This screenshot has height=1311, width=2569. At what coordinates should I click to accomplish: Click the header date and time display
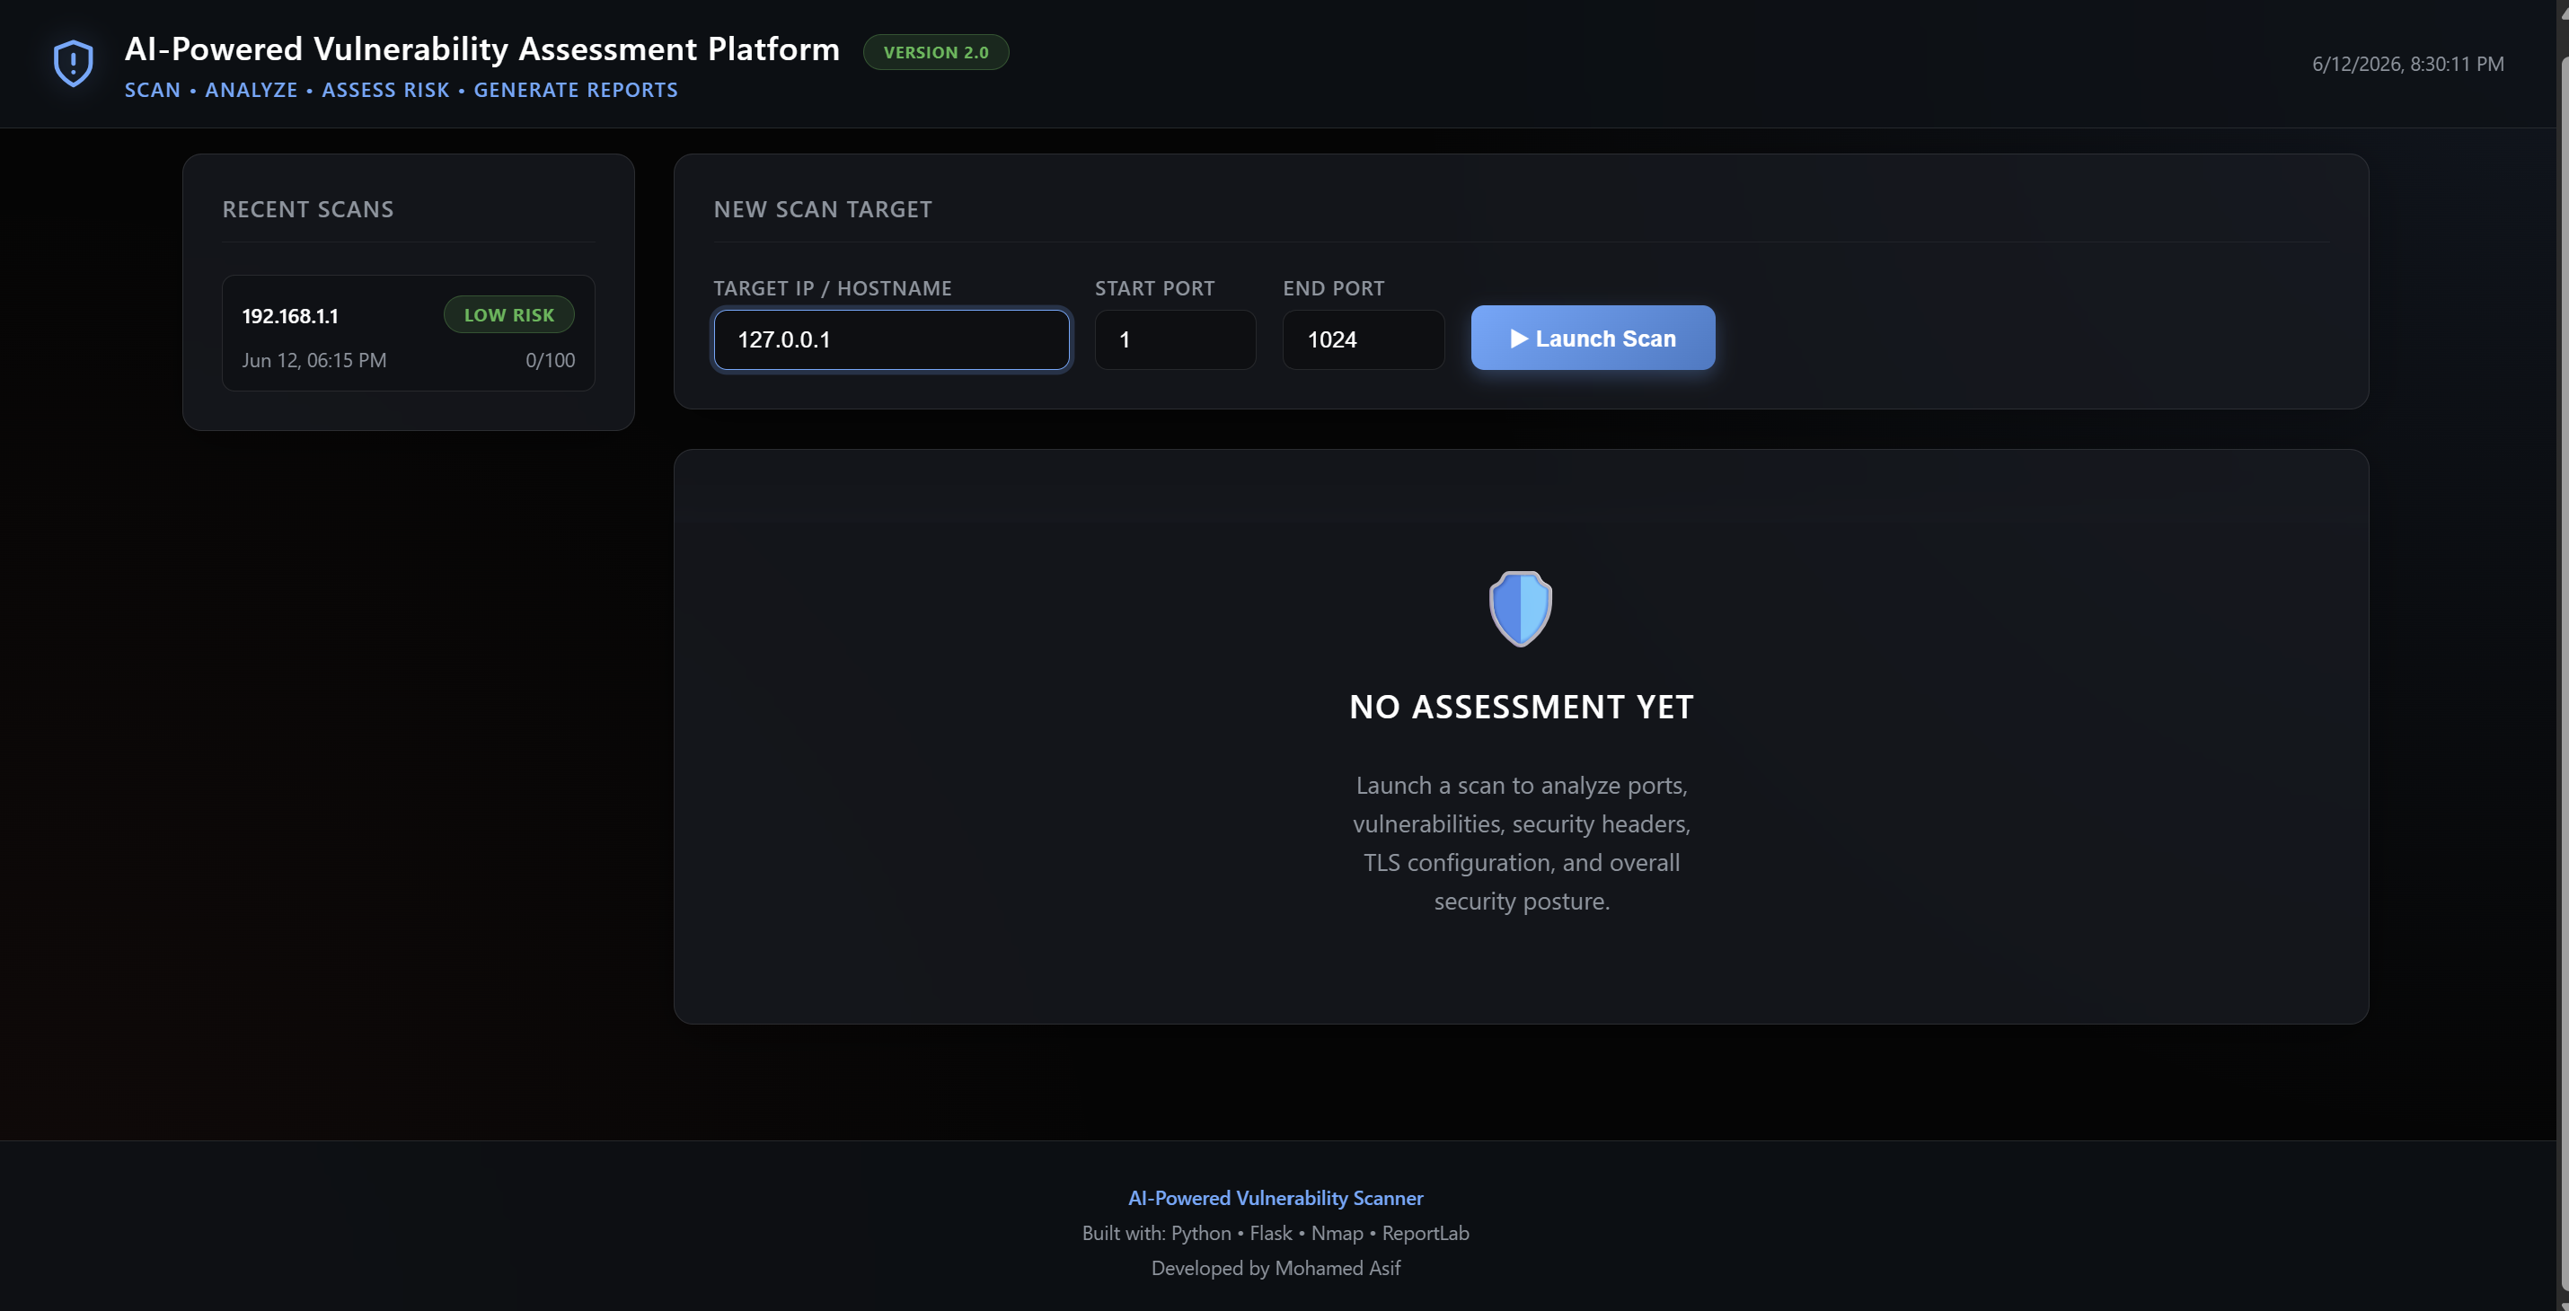[2407, 64]
